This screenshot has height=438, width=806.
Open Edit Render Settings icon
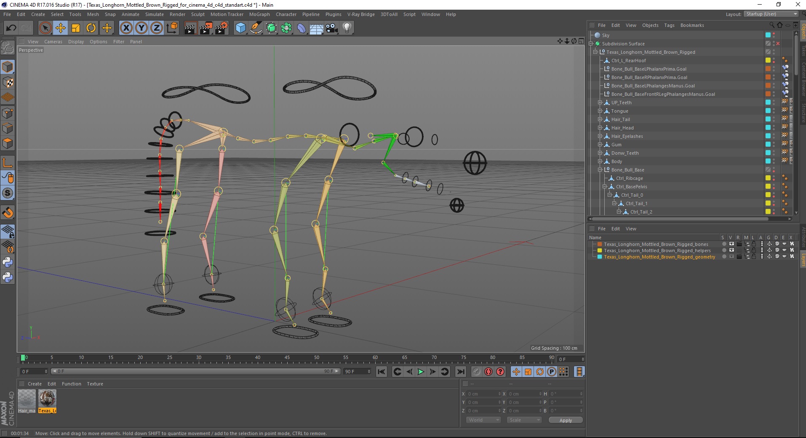pos(221,28)
